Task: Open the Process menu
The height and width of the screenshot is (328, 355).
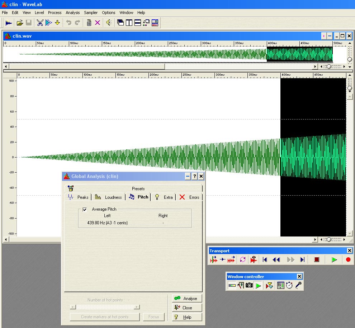Action: 55,13
